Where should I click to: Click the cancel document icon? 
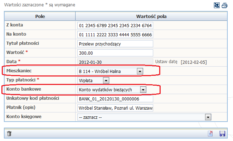[x=210, y=134]
